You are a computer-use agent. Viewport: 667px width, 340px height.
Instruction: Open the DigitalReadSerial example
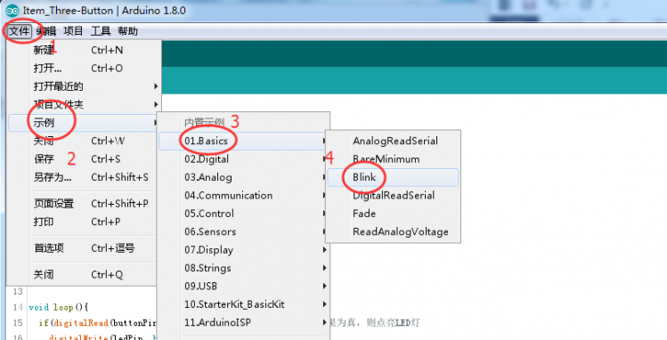393,196
